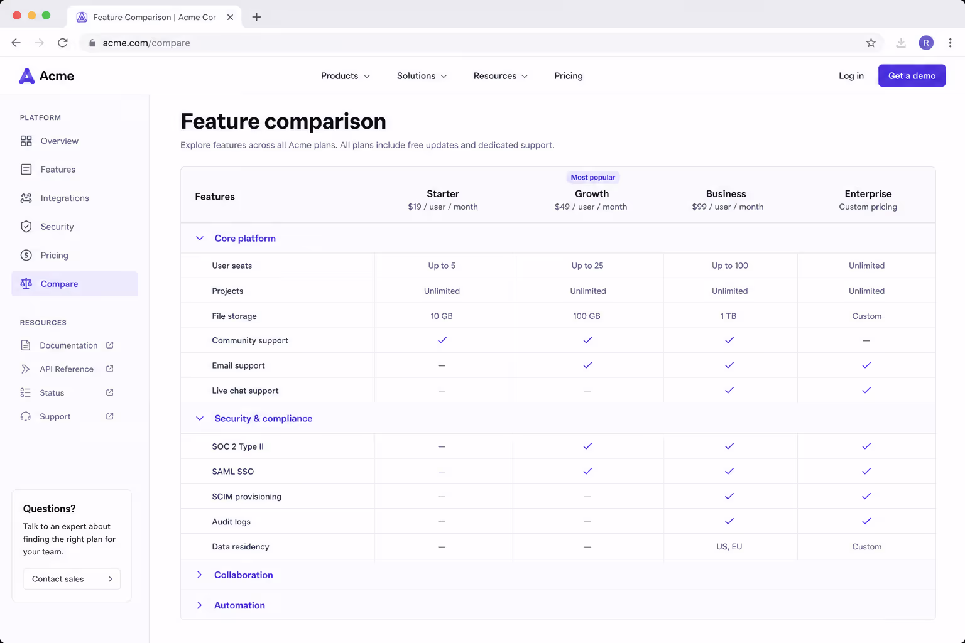This screenshot has height=643, width=965.
Task: Click the Compare scales icon
Action: pyautogui.click(x=26, y=284)
